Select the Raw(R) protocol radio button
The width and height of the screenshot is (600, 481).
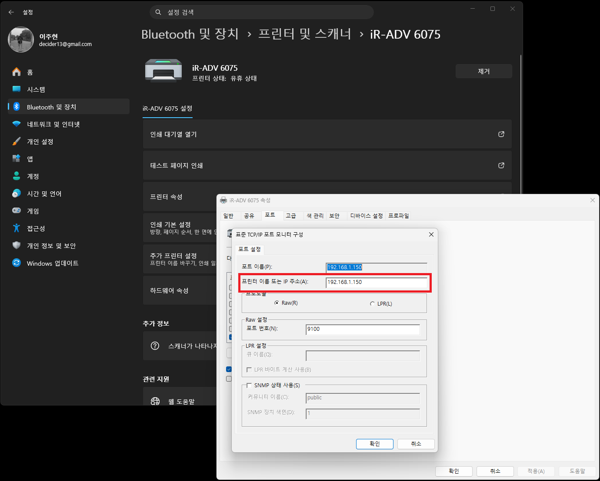(x=277, y=303)
